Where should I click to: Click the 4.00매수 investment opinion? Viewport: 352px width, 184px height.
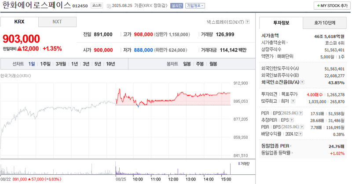(x=315, y=95)
